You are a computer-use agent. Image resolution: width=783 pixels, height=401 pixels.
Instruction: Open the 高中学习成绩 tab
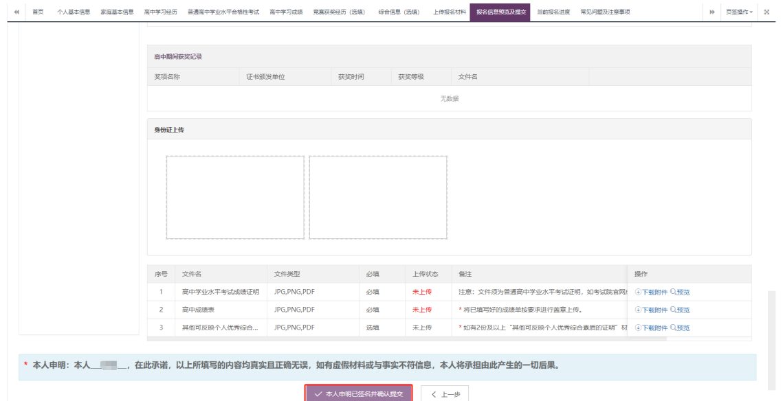tap(286, 12)
